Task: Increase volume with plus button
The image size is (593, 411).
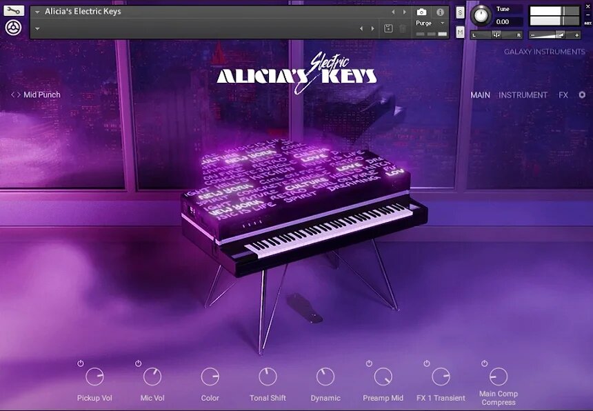Action: [576, 35]
